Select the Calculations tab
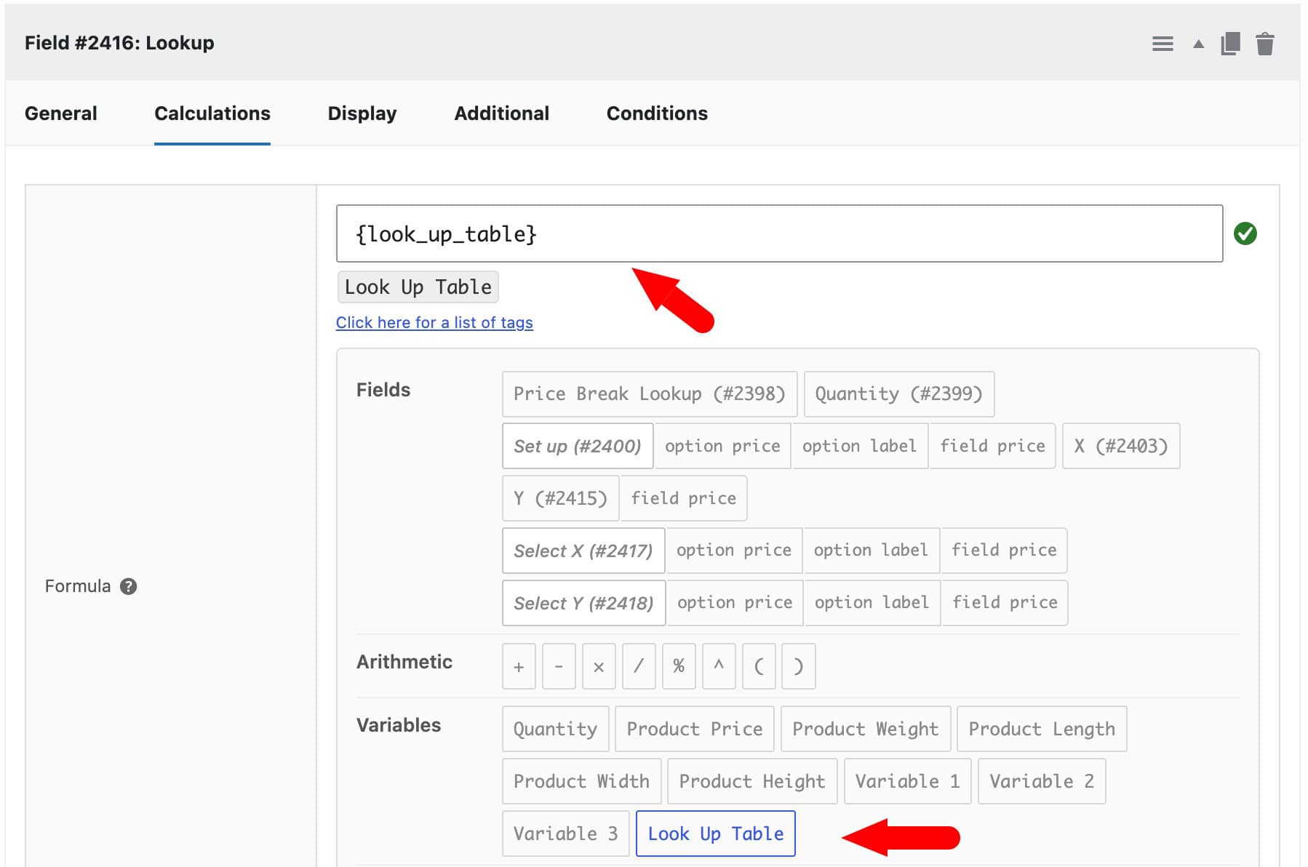This screenshot has width=1308, height=867. 212,113
